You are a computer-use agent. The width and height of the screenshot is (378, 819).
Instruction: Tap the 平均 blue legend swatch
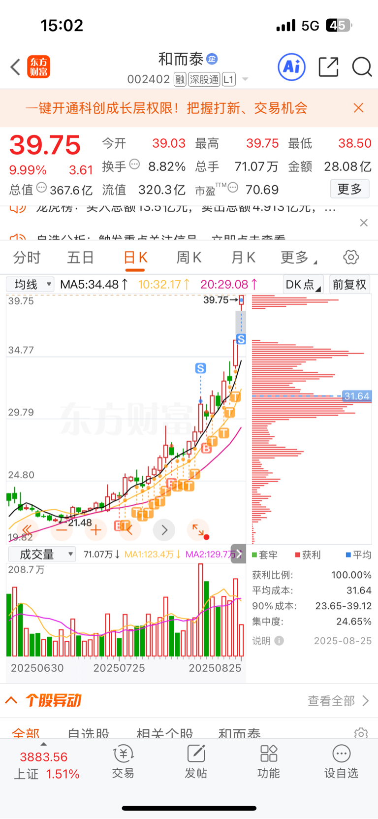(x=348, y=555)
